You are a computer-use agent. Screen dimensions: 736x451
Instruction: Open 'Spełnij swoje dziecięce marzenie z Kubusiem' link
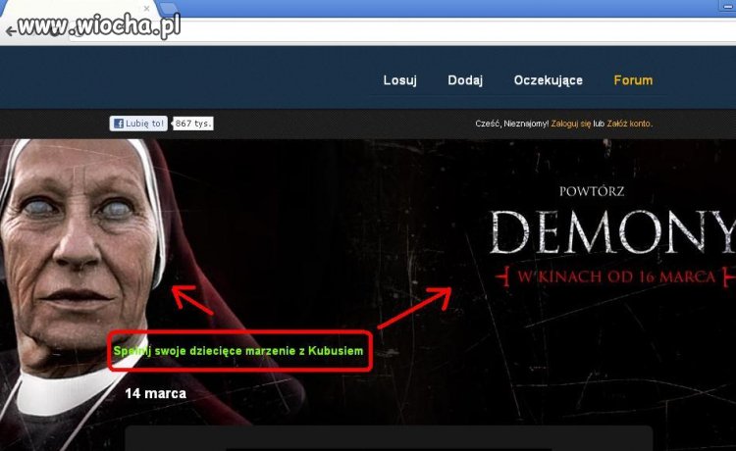[238, 351]
